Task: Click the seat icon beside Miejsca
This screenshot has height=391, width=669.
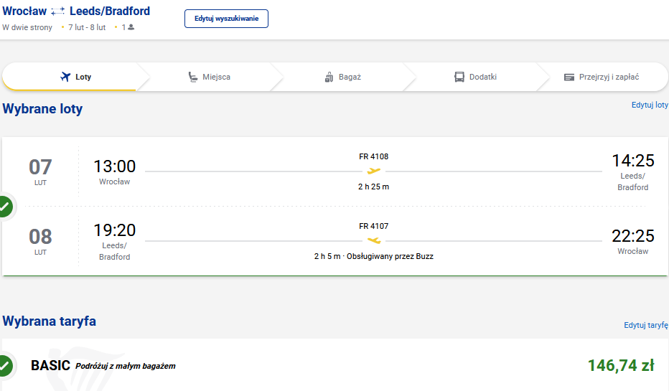Action: pos(193,77)
